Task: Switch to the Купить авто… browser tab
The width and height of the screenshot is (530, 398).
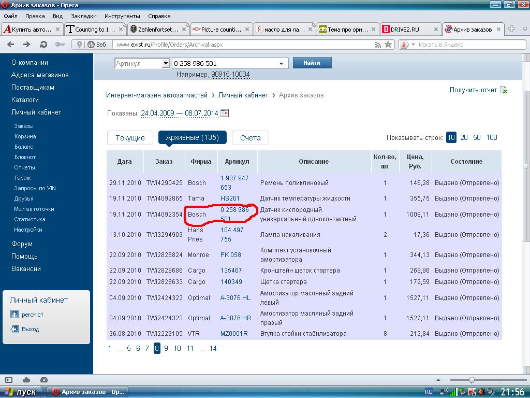Action: tap(32, 30)
